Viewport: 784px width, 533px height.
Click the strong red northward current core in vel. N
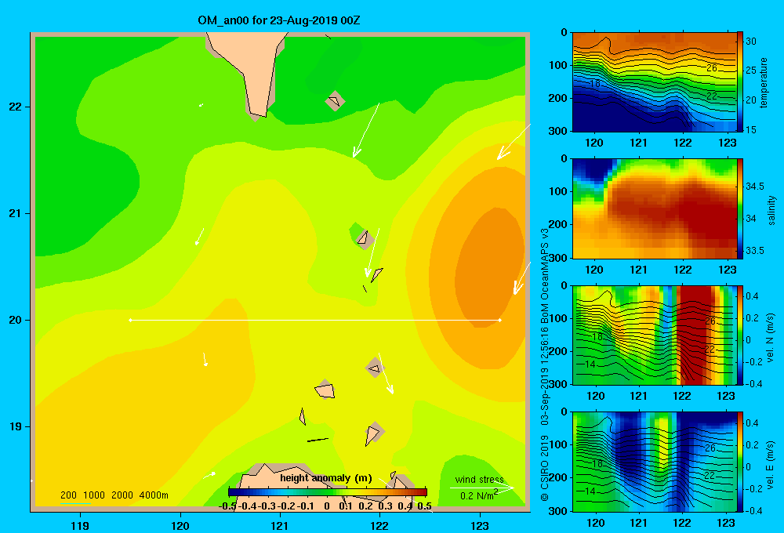[x=695, y=335]
